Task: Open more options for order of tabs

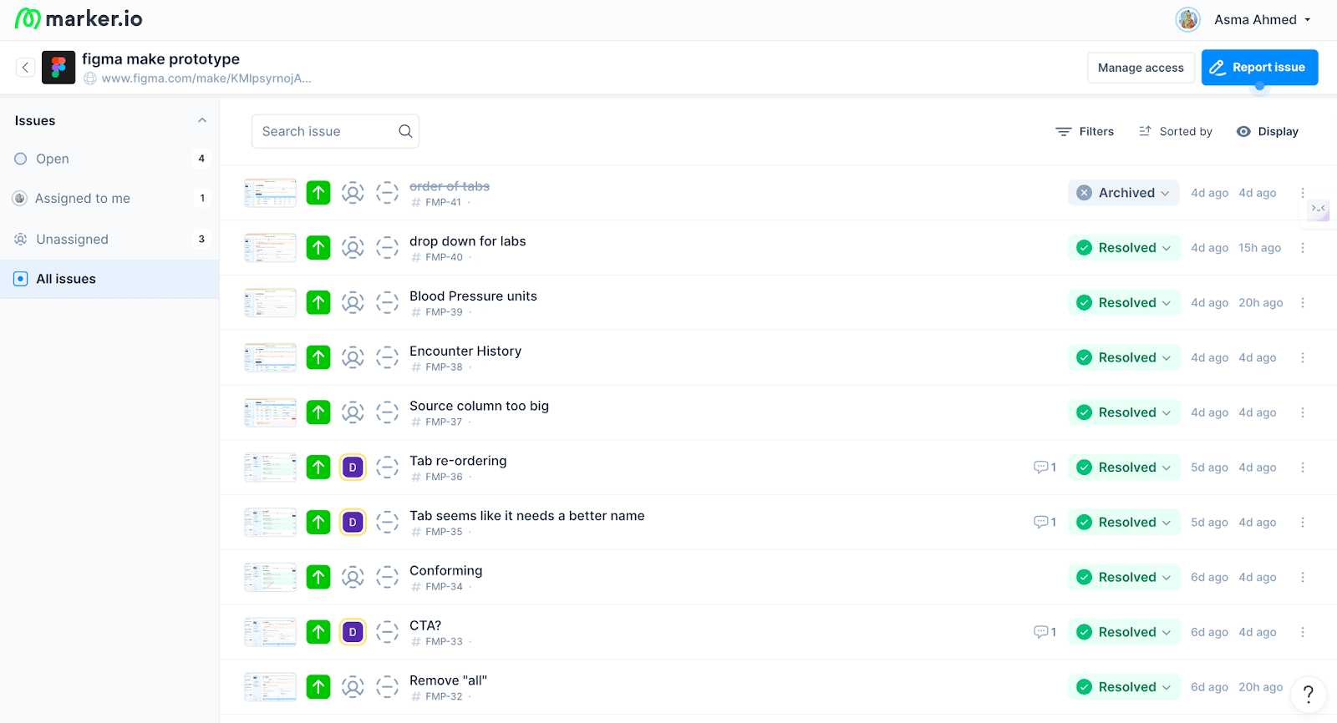Action: pos(1303,193)
